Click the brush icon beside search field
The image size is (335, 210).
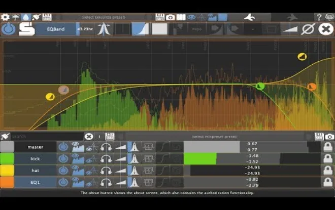point(5,137)
